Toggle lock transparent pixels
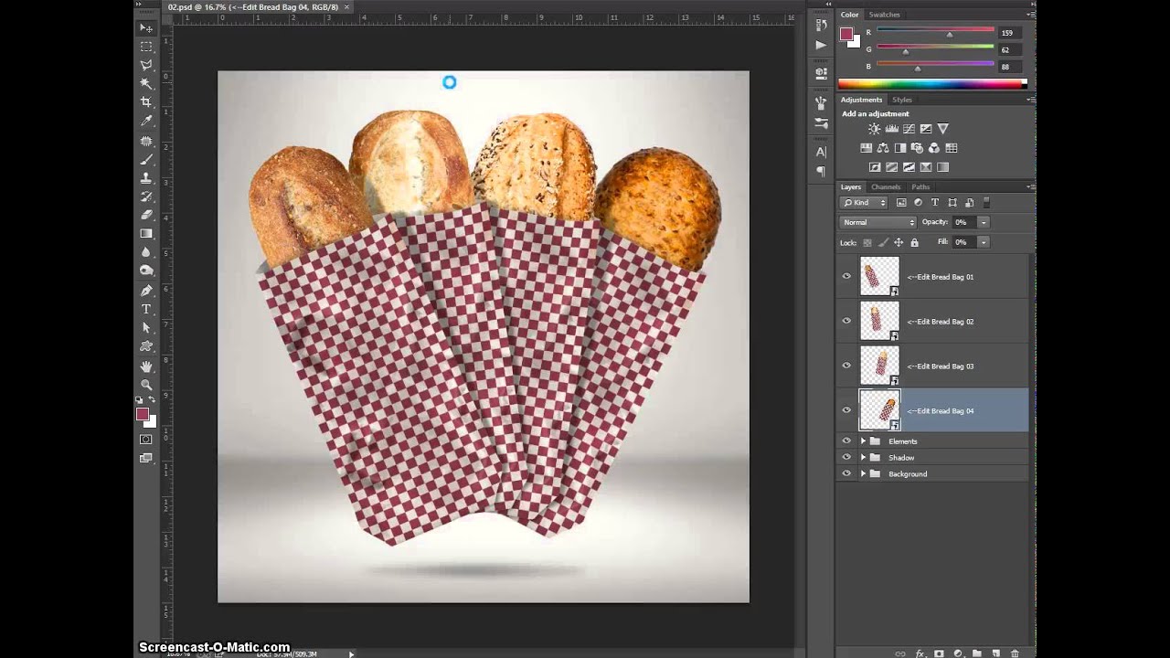The image size is (1170, 658). (x=867, y=242)
